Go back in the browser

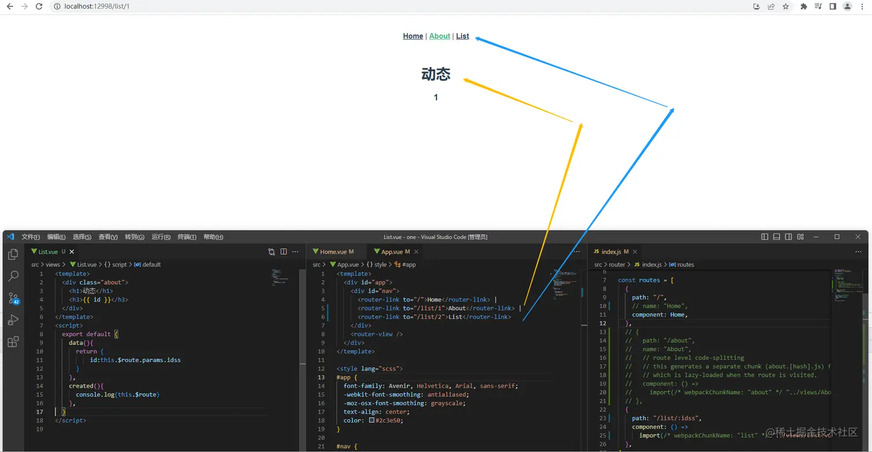pos(9,6)
